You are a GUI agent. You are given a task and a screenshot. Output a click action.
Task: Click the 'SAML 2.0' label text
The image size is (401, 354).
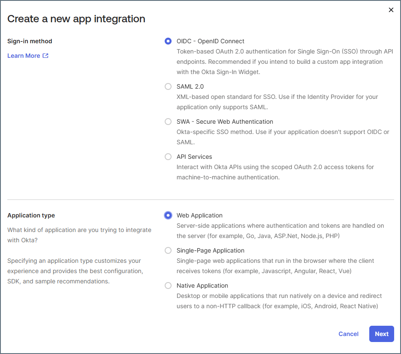coord(190,86)
